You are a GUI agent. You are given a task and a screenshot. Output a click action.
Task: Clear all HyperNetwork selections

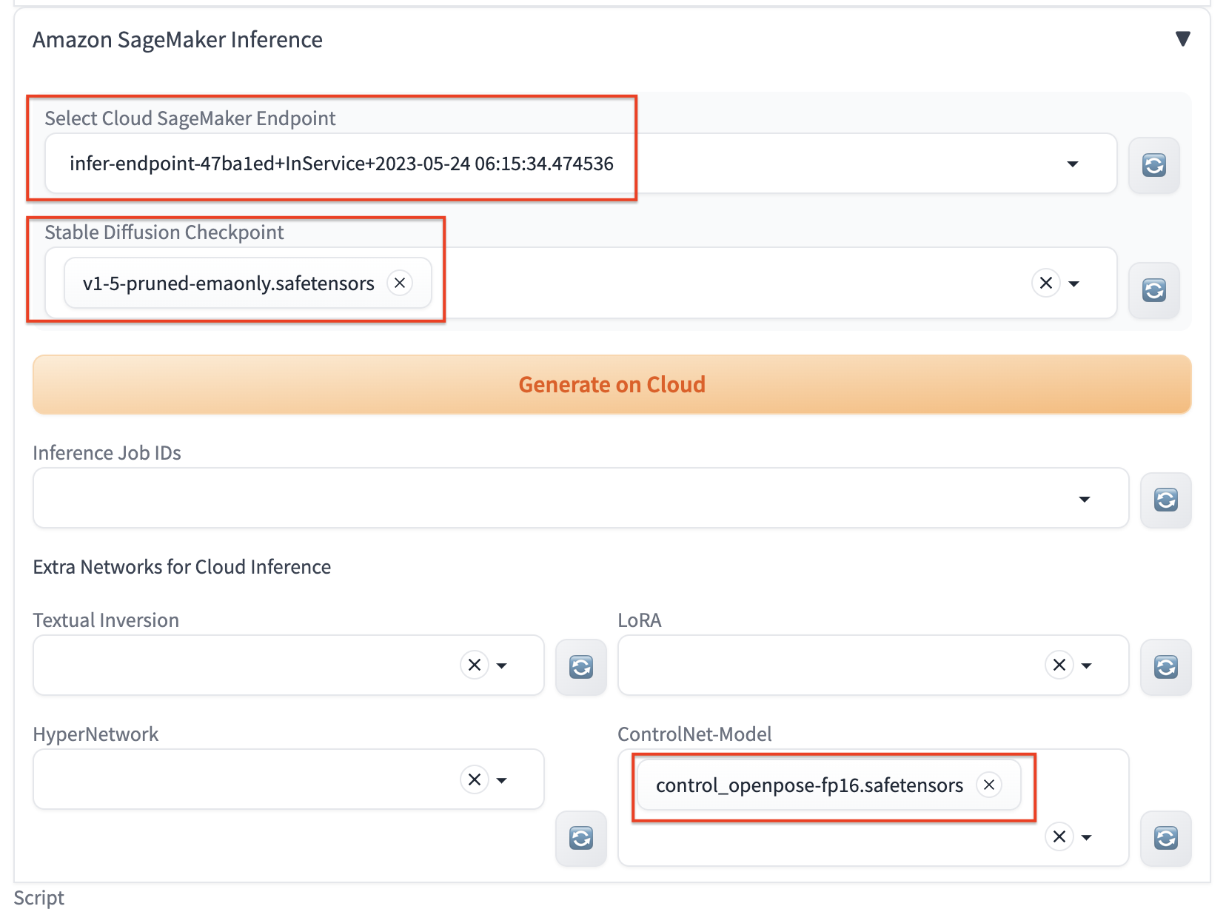pos(475,779)
